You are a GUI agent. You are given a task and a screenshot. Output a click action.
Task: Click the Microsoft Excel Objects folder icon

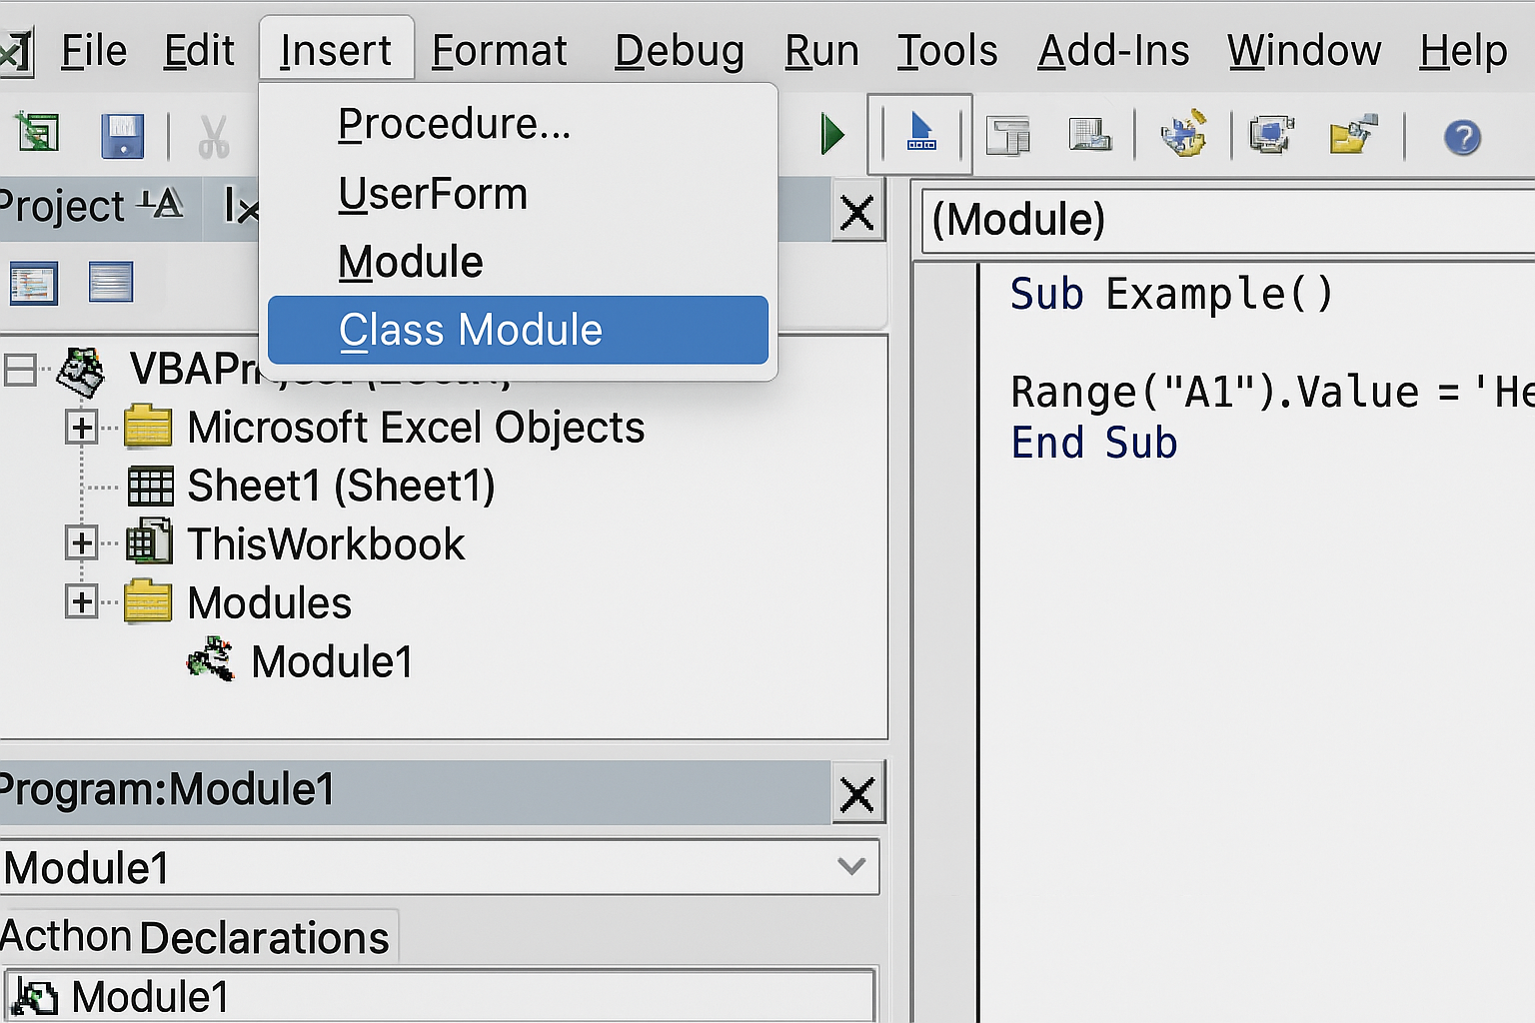(x=148, y=427)
